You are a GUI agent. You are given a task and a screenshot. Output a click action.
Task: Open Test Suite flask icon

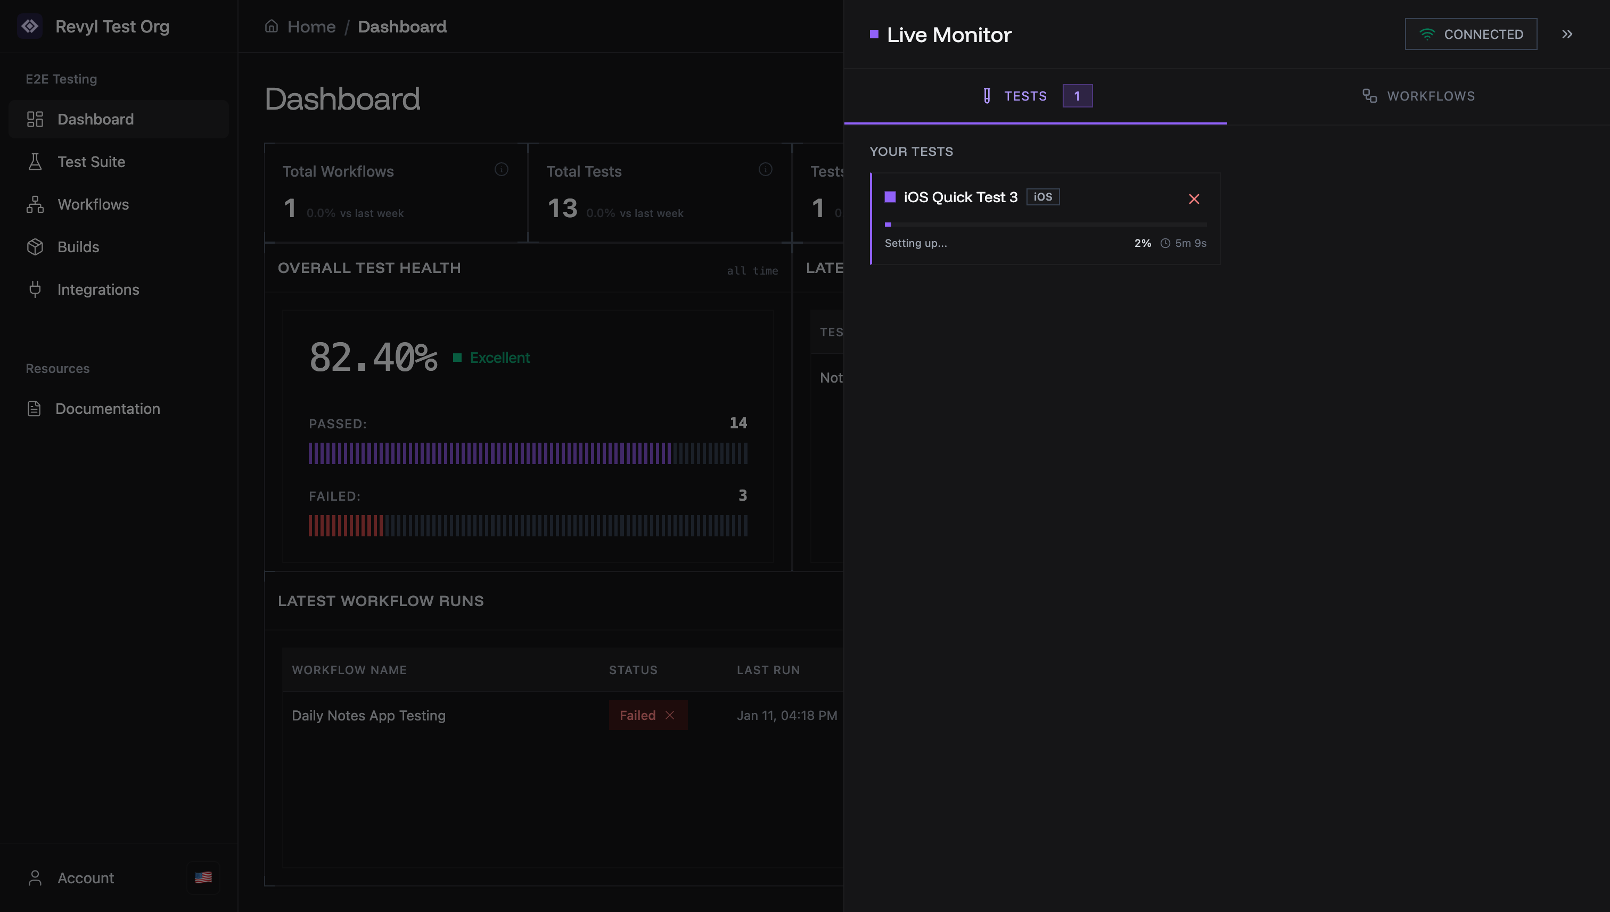pos(35,162)
